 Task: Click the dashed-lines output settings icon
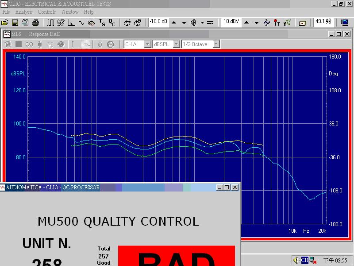pyautogui.click(x=210, y=23)
